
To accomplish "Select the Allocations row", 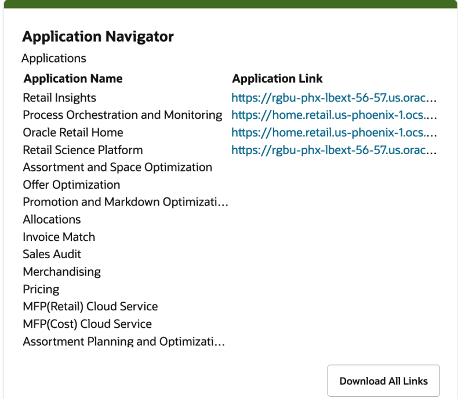I will [x=52, y=219].
